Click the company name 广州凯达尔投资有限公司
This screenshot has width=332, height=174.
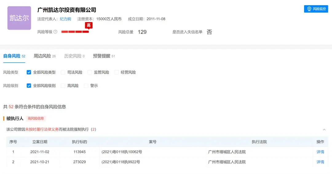pos(67,10)
